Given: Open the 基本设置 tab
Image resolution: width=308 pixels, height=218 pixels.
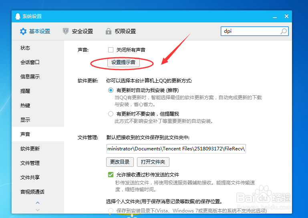Looking at the screenshot, I should pyautogui.click(x=35, y=31).
